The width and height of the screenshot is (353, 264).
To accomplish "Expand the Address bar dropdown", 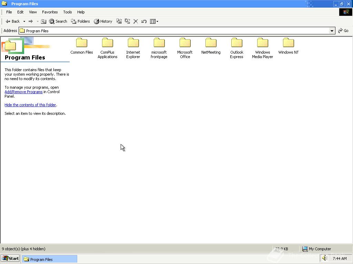I will pos(332,31).
